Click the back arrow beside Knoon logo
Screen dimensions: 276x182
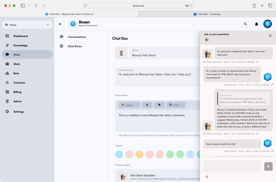60,24
